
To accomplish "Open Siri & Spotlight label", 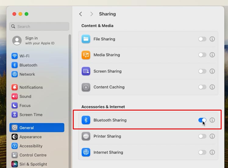I will point(33,164).
